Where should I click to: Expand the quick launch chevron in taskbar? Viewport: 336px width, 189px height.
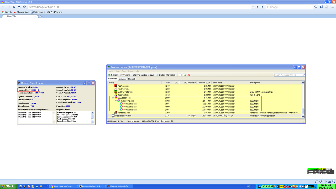coord(48,186)
